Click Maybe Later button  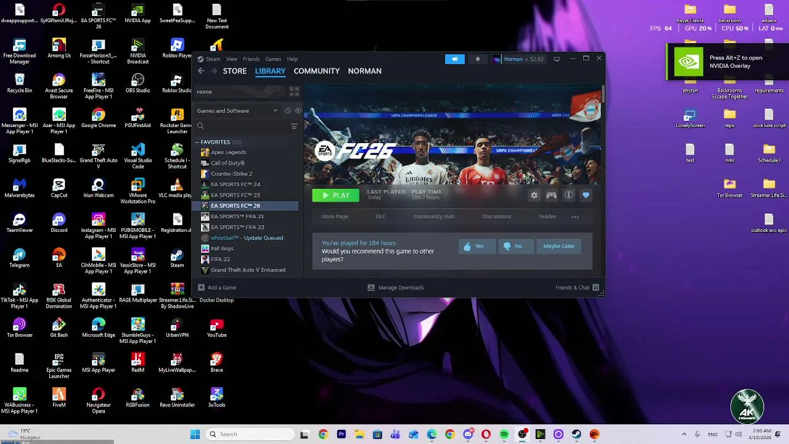[x=558, y=246]
